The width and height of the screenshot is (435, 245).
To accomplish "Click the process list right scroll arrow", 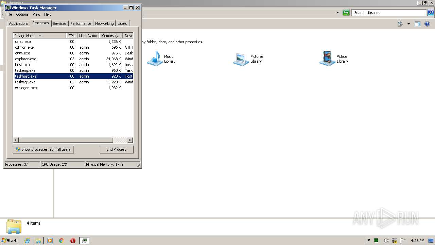I will click(130, 140).
